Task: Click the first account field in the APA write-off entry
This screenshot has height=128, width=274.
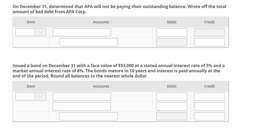Action: [x=82, y=32]
